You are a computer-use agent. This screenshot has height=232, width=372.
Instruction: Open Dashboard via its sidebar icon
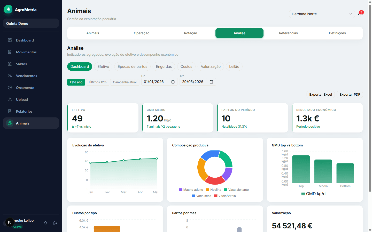click(10, 40)
